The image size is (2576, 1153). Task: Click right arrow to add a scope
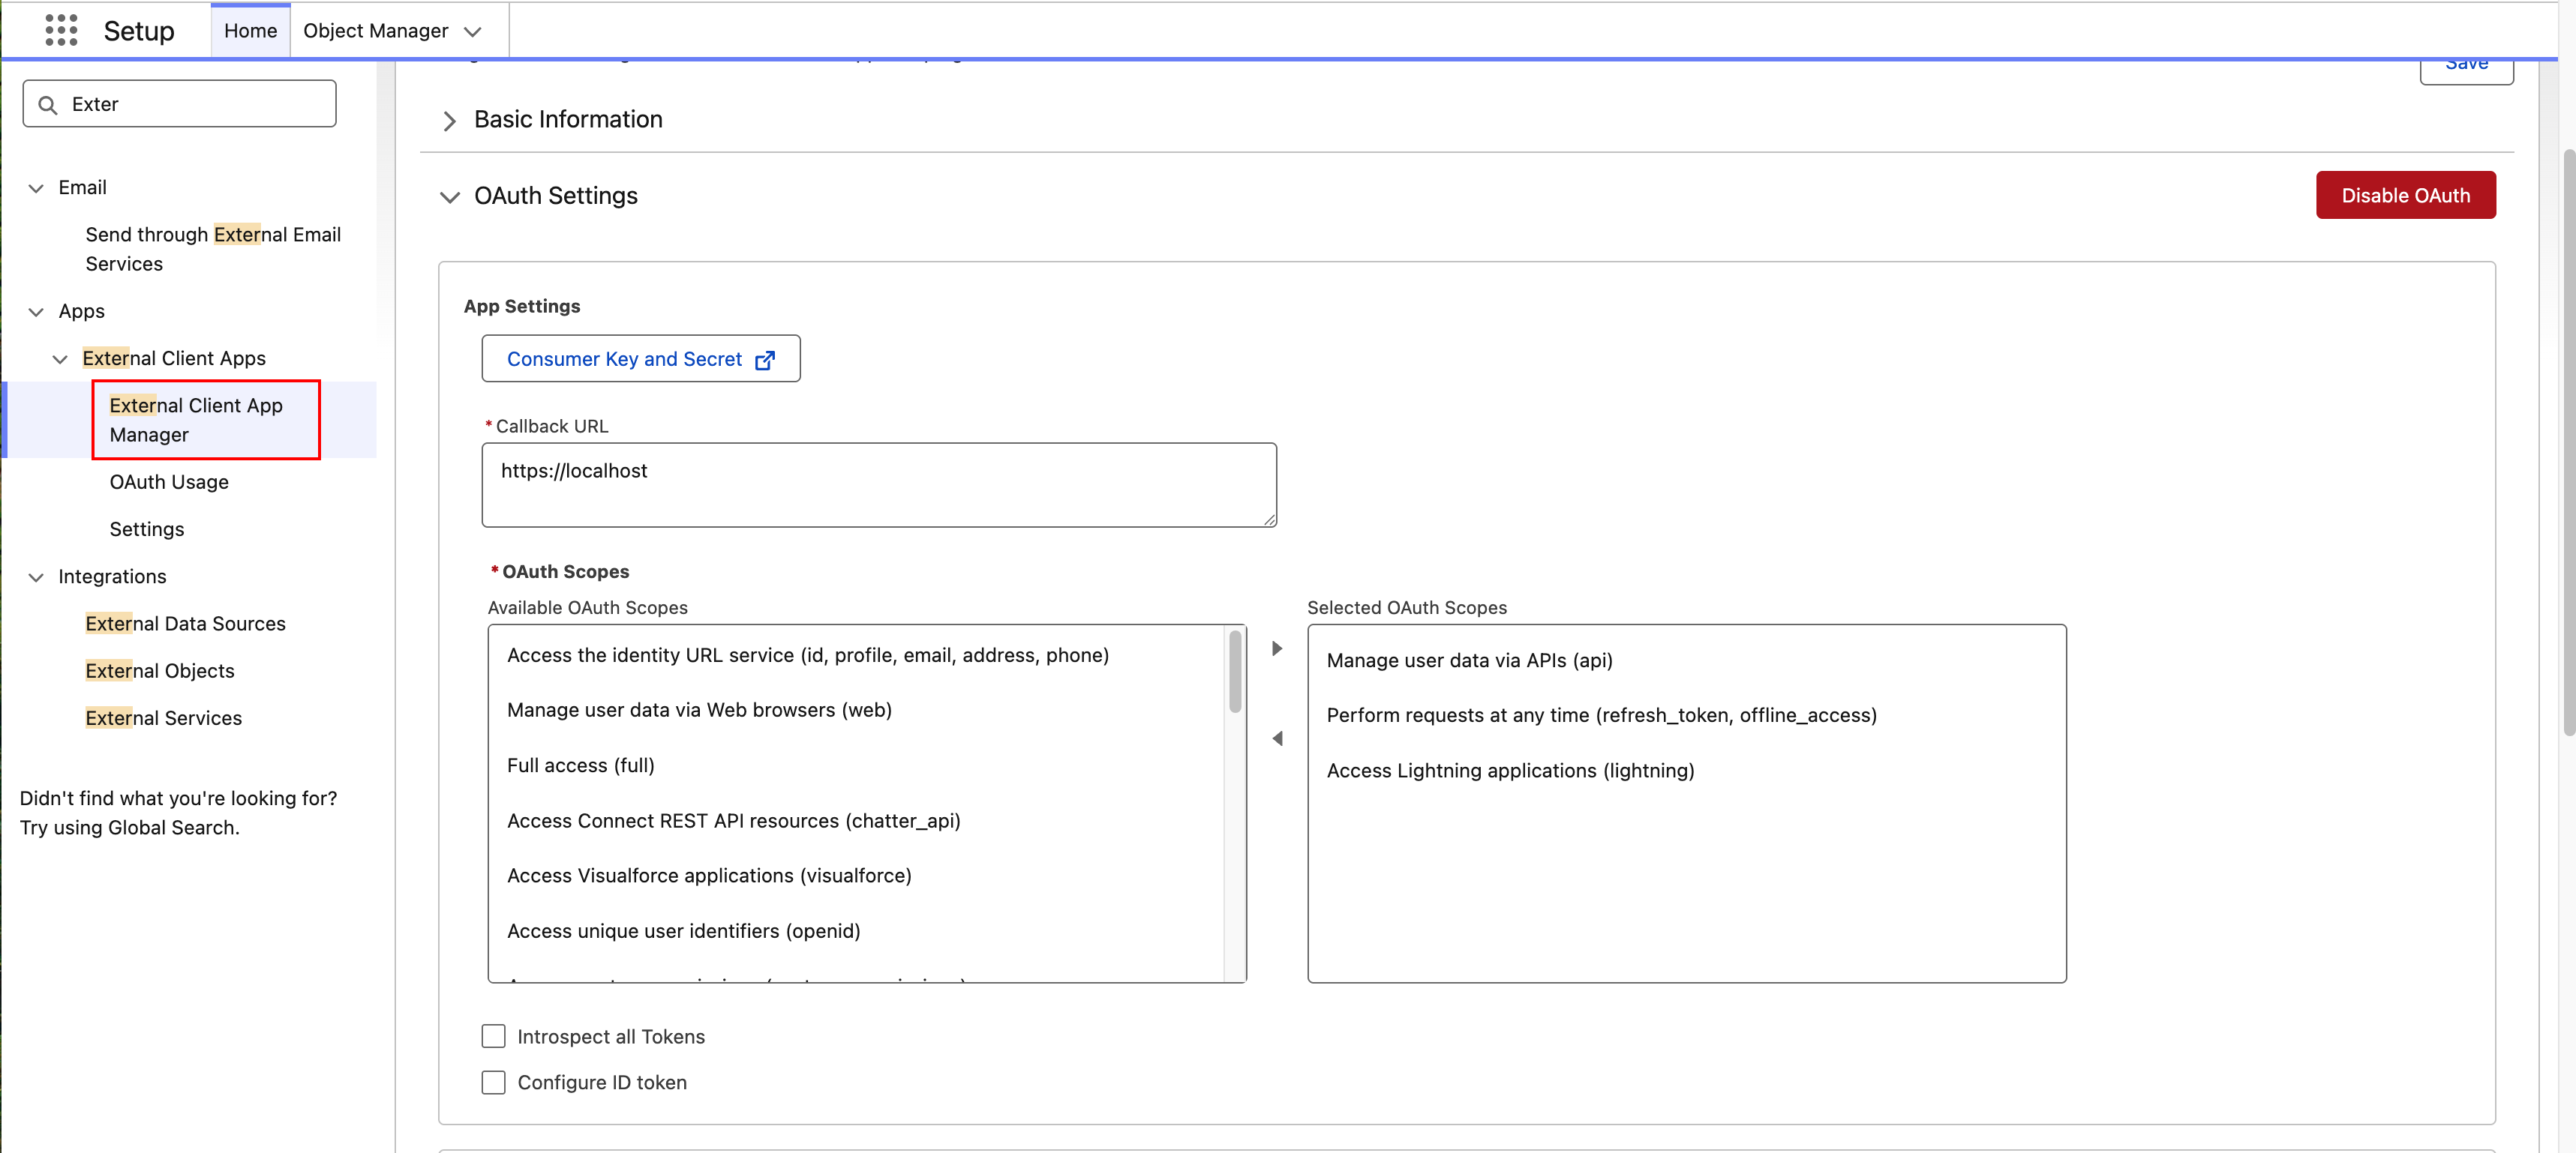tap(1277, 648)
